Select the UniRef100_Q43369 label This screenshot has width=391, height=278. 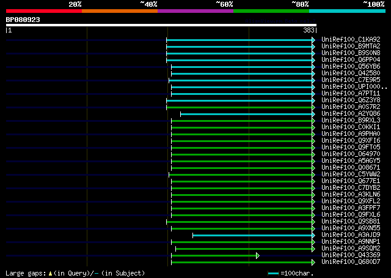pyautogui.click(x=351, y=255)
